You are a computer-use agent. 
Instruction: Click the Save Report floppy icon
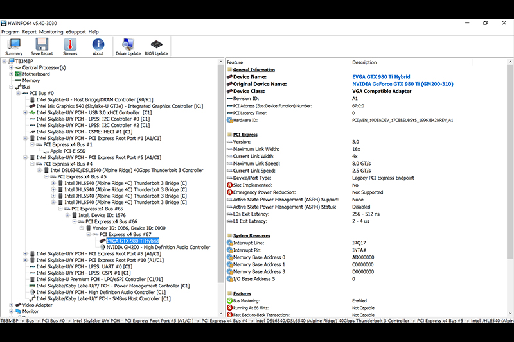tap(42, 46)
